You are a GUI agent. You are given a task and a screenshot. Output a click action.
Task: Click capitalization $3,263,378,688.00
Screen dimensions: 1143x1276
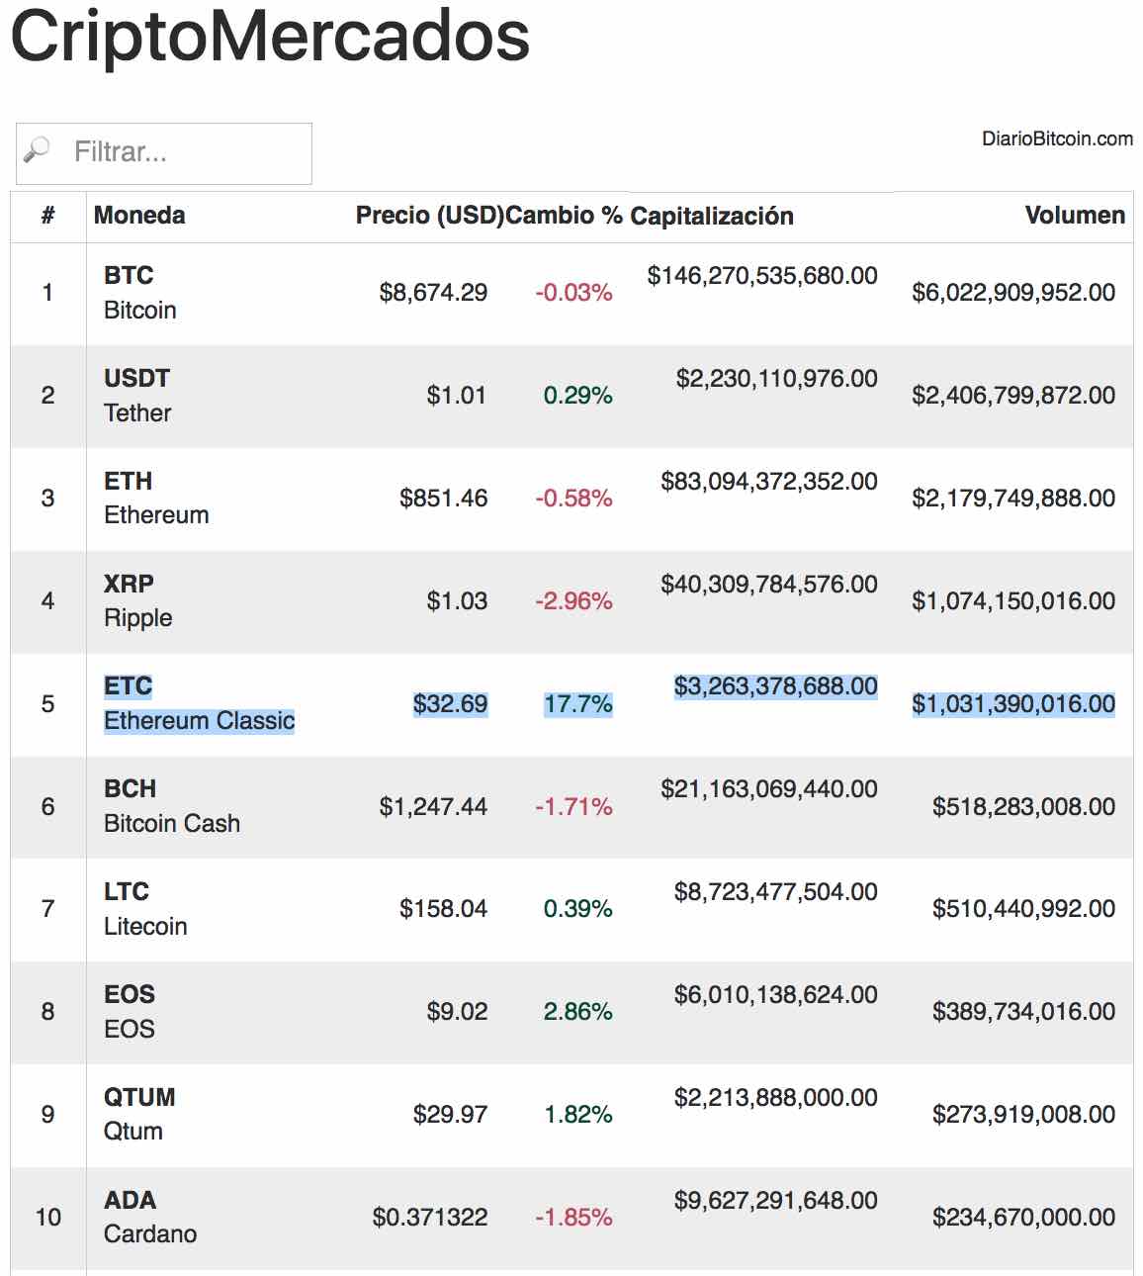tap(776, 686)
